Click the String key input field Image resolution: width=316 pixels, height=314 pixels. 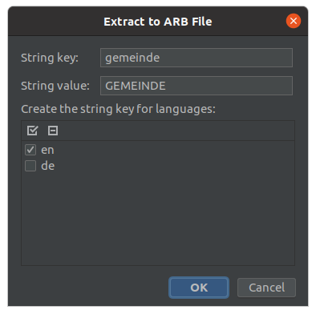(196, 58)
